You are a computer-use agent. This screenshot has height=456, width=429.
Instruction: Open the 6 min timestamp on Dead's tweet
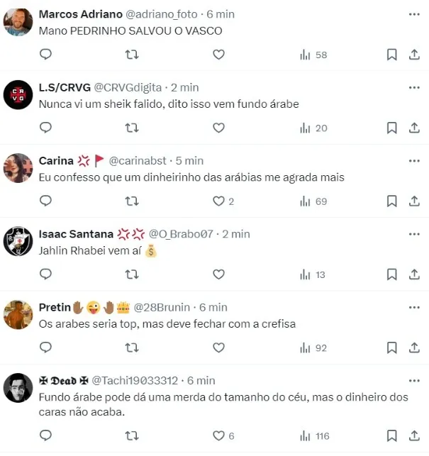[x=201, y=381]
